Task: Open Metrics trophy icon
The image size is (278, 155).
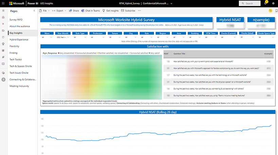Action: [3, 44]
